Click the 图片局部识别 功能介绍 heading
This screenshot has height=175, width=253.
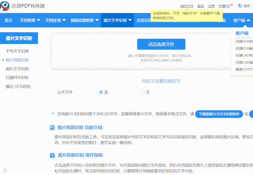point(80,127)
